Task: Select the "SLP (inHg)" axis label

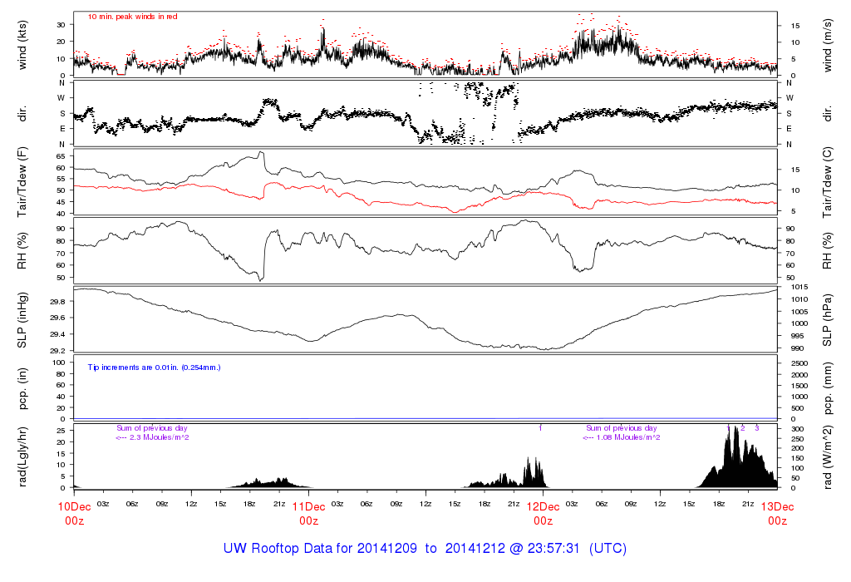Action: point(22,320)
